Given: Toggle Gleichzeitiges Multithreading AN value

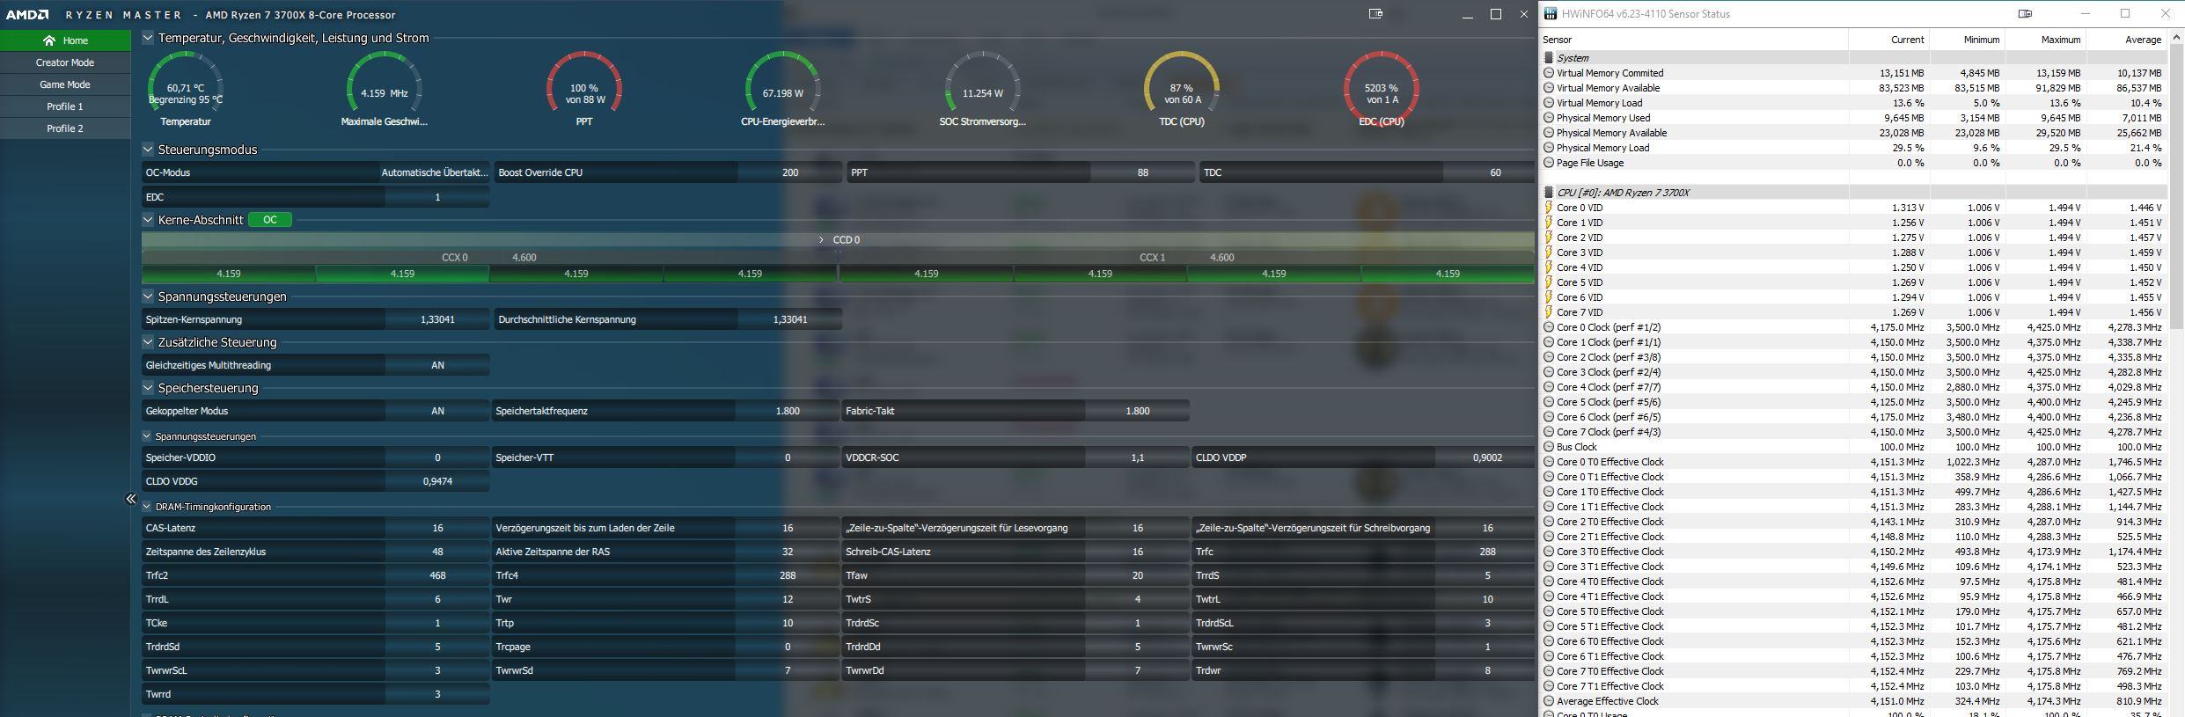Looking at the screenshot, I should 437,365.
